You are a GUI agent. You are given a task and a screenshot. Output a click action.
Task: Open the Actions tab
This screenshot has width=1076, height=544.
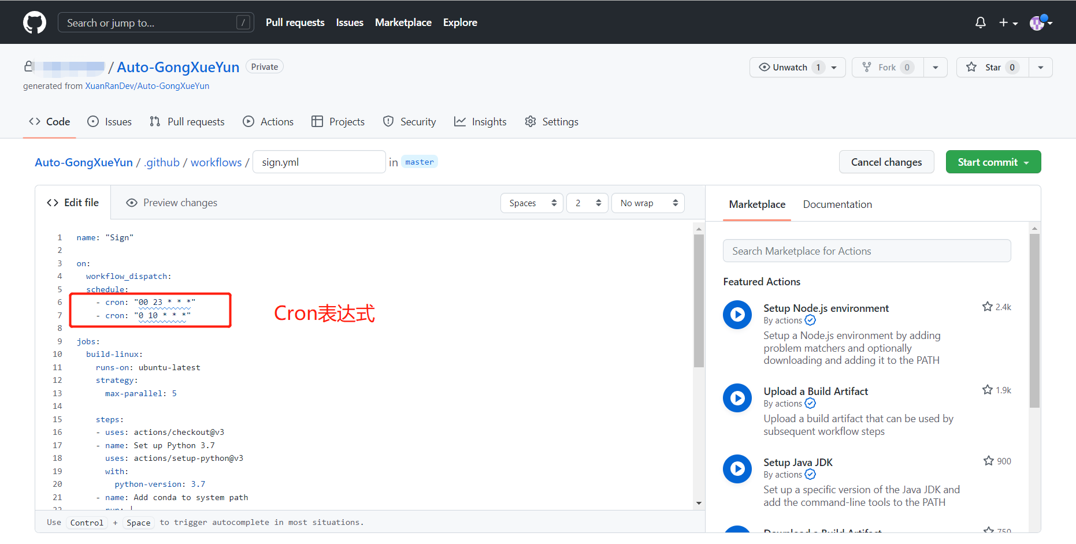pyautogui.click(x=269, y=122)
